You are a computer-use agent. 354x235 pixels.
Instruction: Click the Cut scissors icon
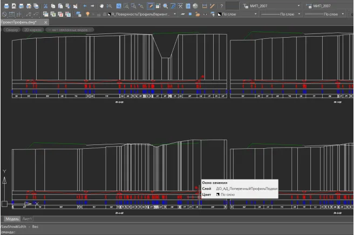coord(46,6)
